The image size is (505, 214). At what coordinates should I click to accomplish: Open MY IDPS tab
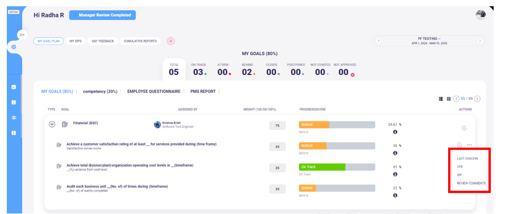tap(76, 41)
